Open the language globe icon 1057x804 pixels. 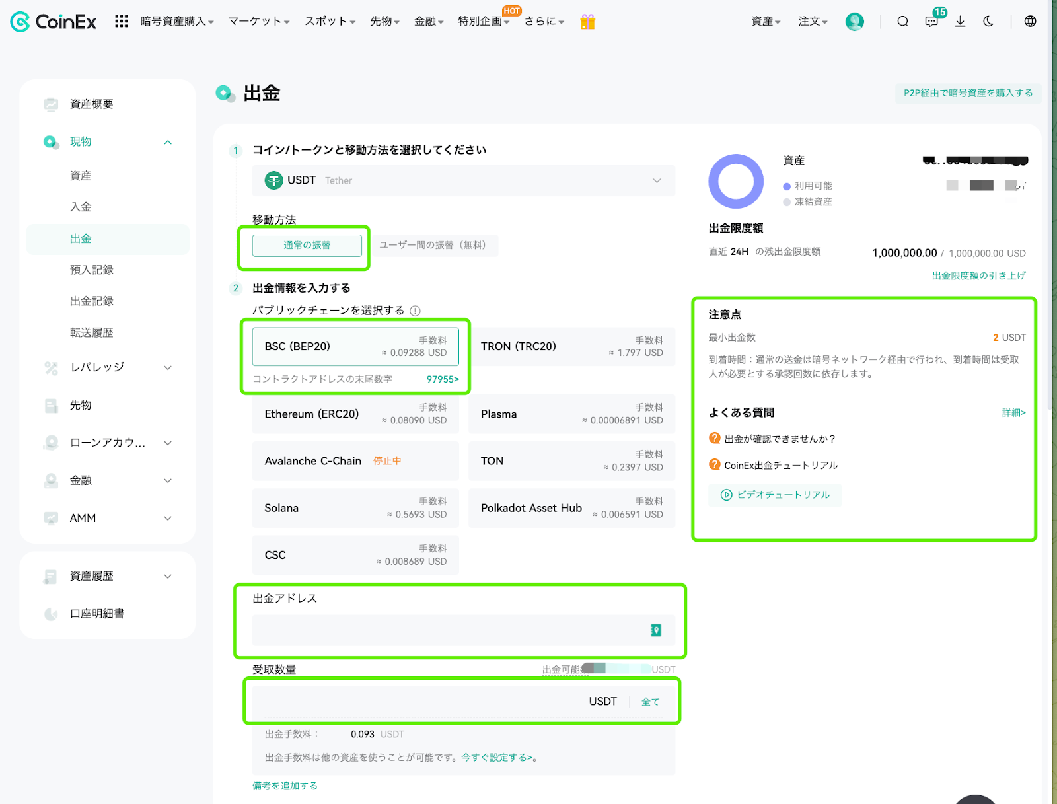click(x=1030, y=22)
